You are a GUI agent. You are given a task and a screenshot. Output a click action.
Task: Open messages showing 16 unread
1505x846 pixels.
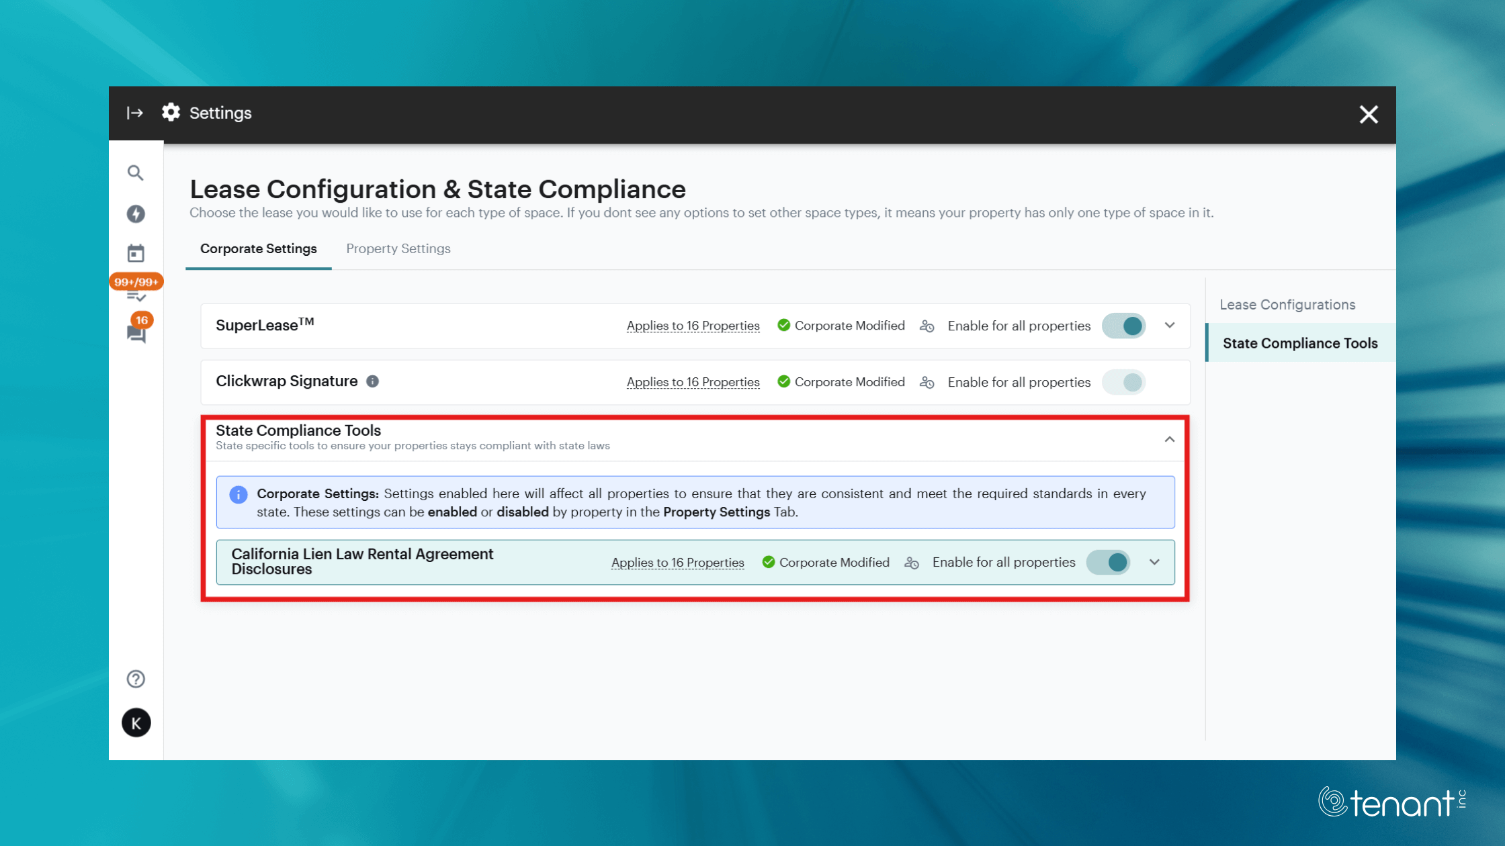136,334
